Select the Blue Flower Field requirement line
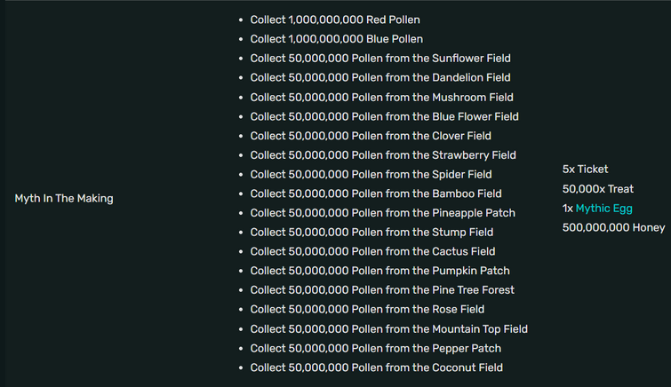Screen dimensions: 671x387 (x=384, y=116)
